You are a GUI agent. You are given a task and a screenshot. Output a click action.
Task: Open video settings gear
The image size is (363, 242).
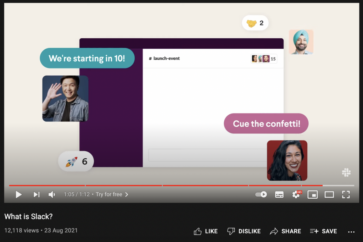coord(297,194)
